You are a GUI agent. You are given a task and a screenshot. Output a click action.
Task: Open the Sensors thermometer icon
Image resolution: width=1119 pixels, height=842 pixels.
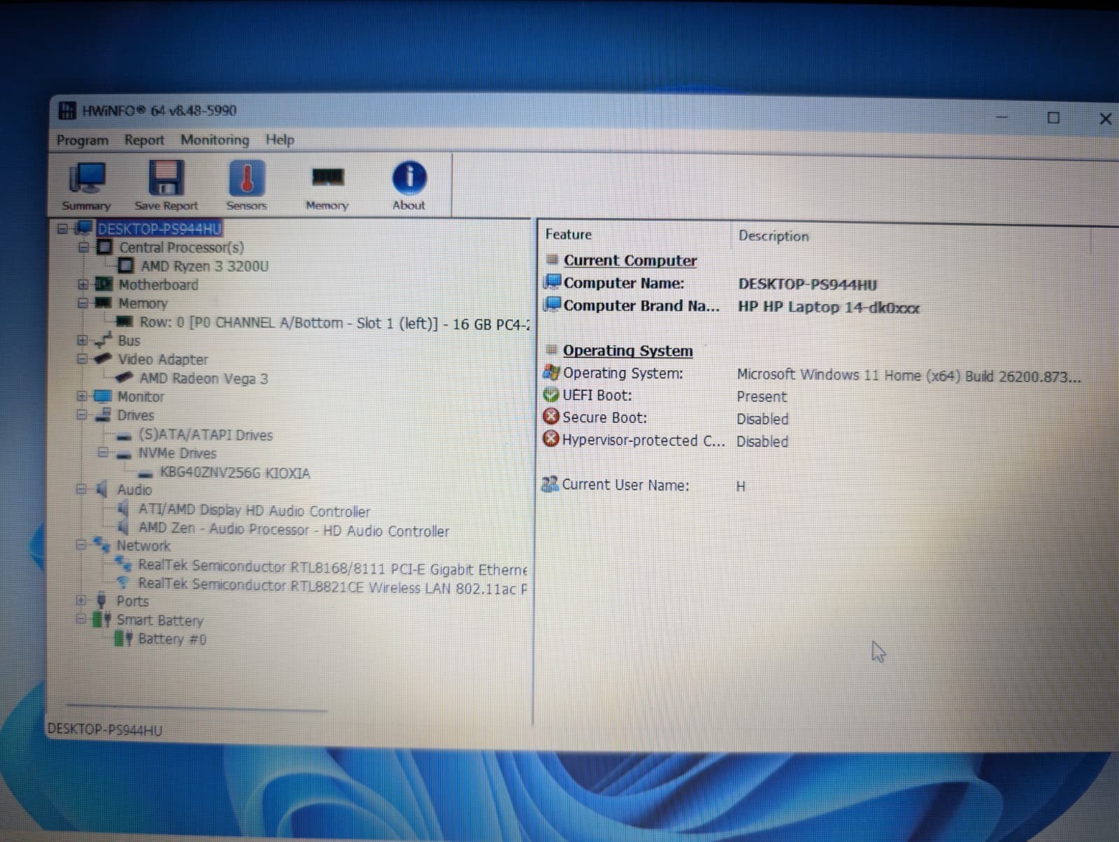coord(247,178)
